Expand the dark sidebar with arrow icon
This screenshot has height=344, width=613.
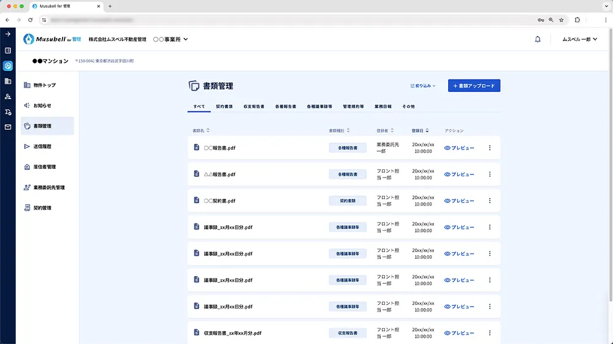(x=8, y=34)
